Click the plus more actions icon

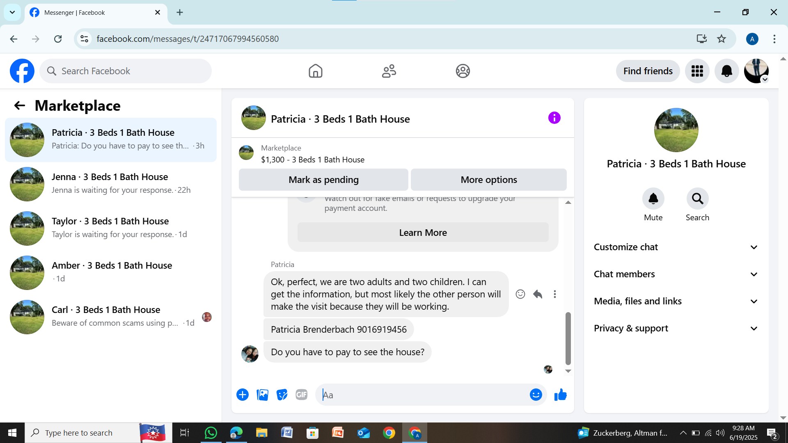pyautogui.click(x=243, y=395)
